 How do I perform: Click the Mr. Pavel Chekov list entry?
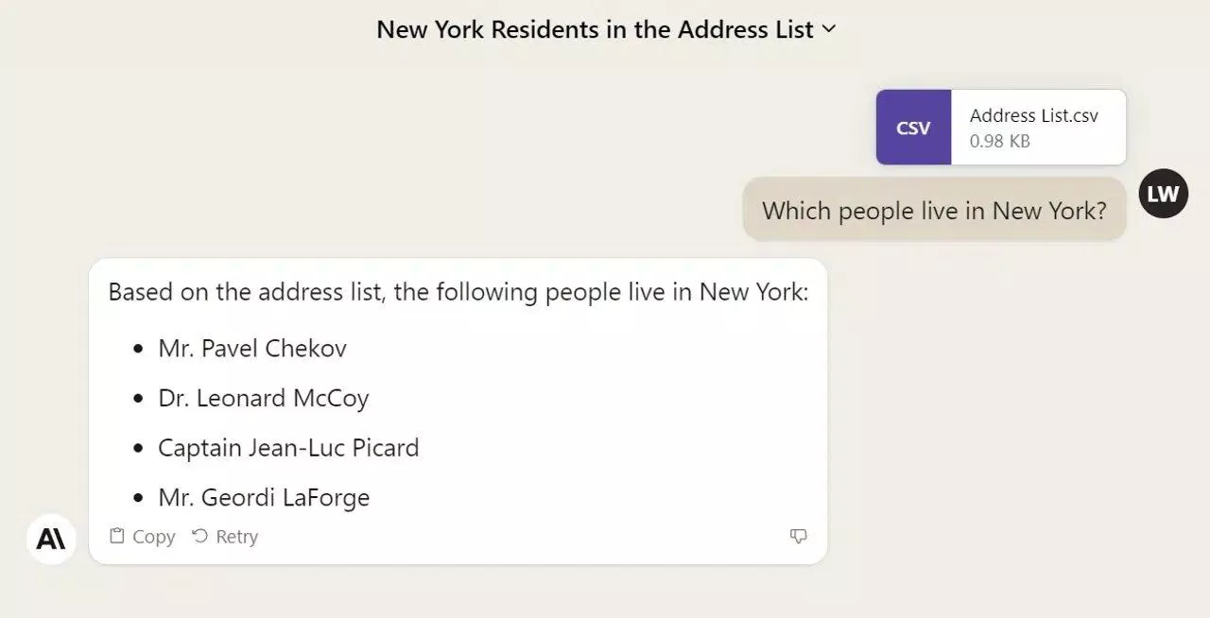252,349
